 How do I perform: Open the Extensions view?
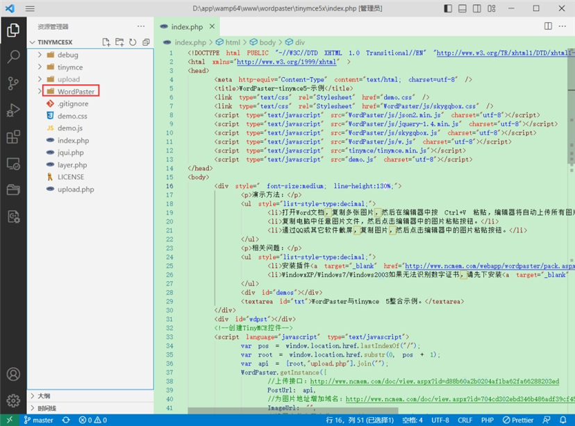pyautogui.click(x=12, y=136)
